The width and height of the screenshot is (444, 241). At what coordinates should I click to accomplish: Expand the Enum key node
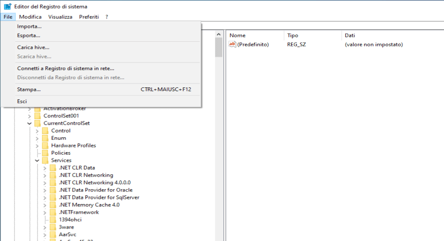point(38,138)
